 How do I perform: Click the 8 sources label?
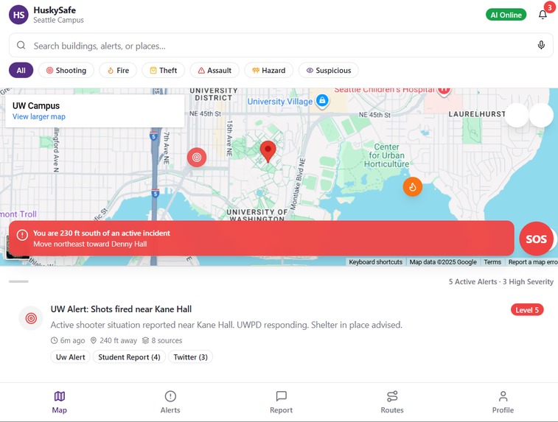click(162, 340)
